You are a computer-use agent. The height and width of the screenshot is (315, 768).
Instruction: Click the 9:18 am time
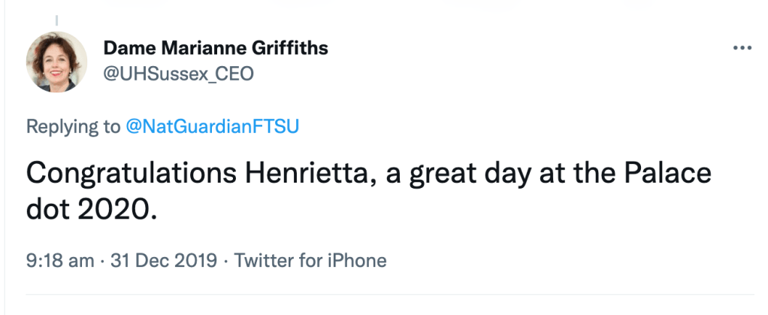point(60,261)
